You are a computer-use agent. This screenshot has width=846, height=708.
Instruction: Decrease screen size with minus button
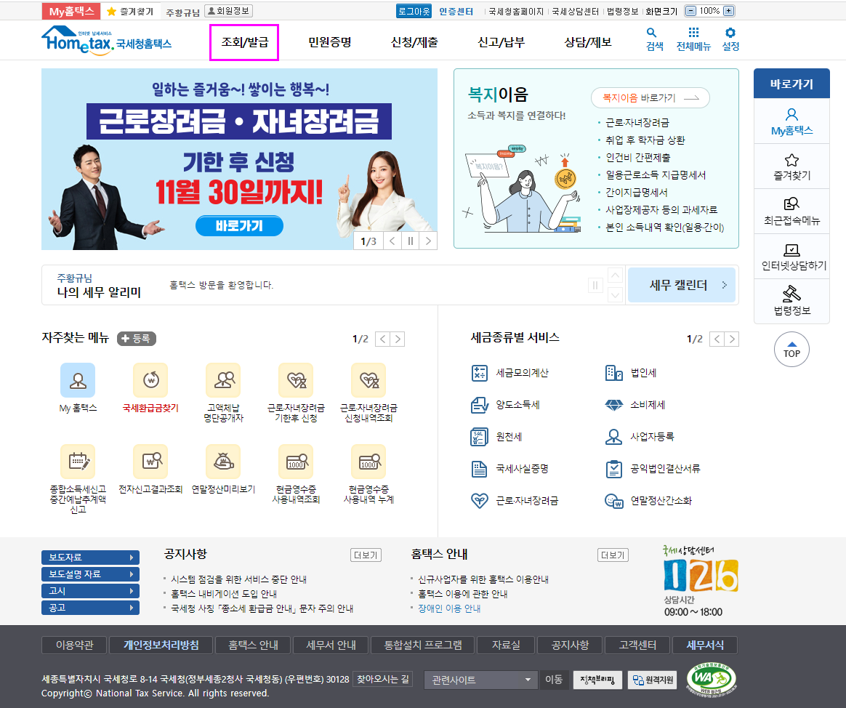(x=690, y=11)
